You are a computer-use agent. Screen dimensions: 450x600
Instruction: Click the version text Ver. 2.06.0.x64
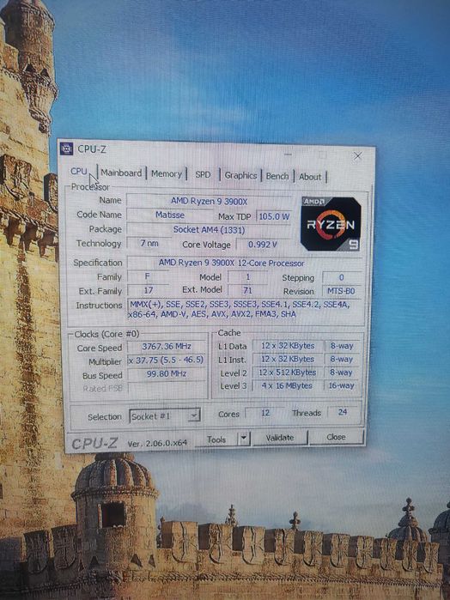(x=157, y=443)
